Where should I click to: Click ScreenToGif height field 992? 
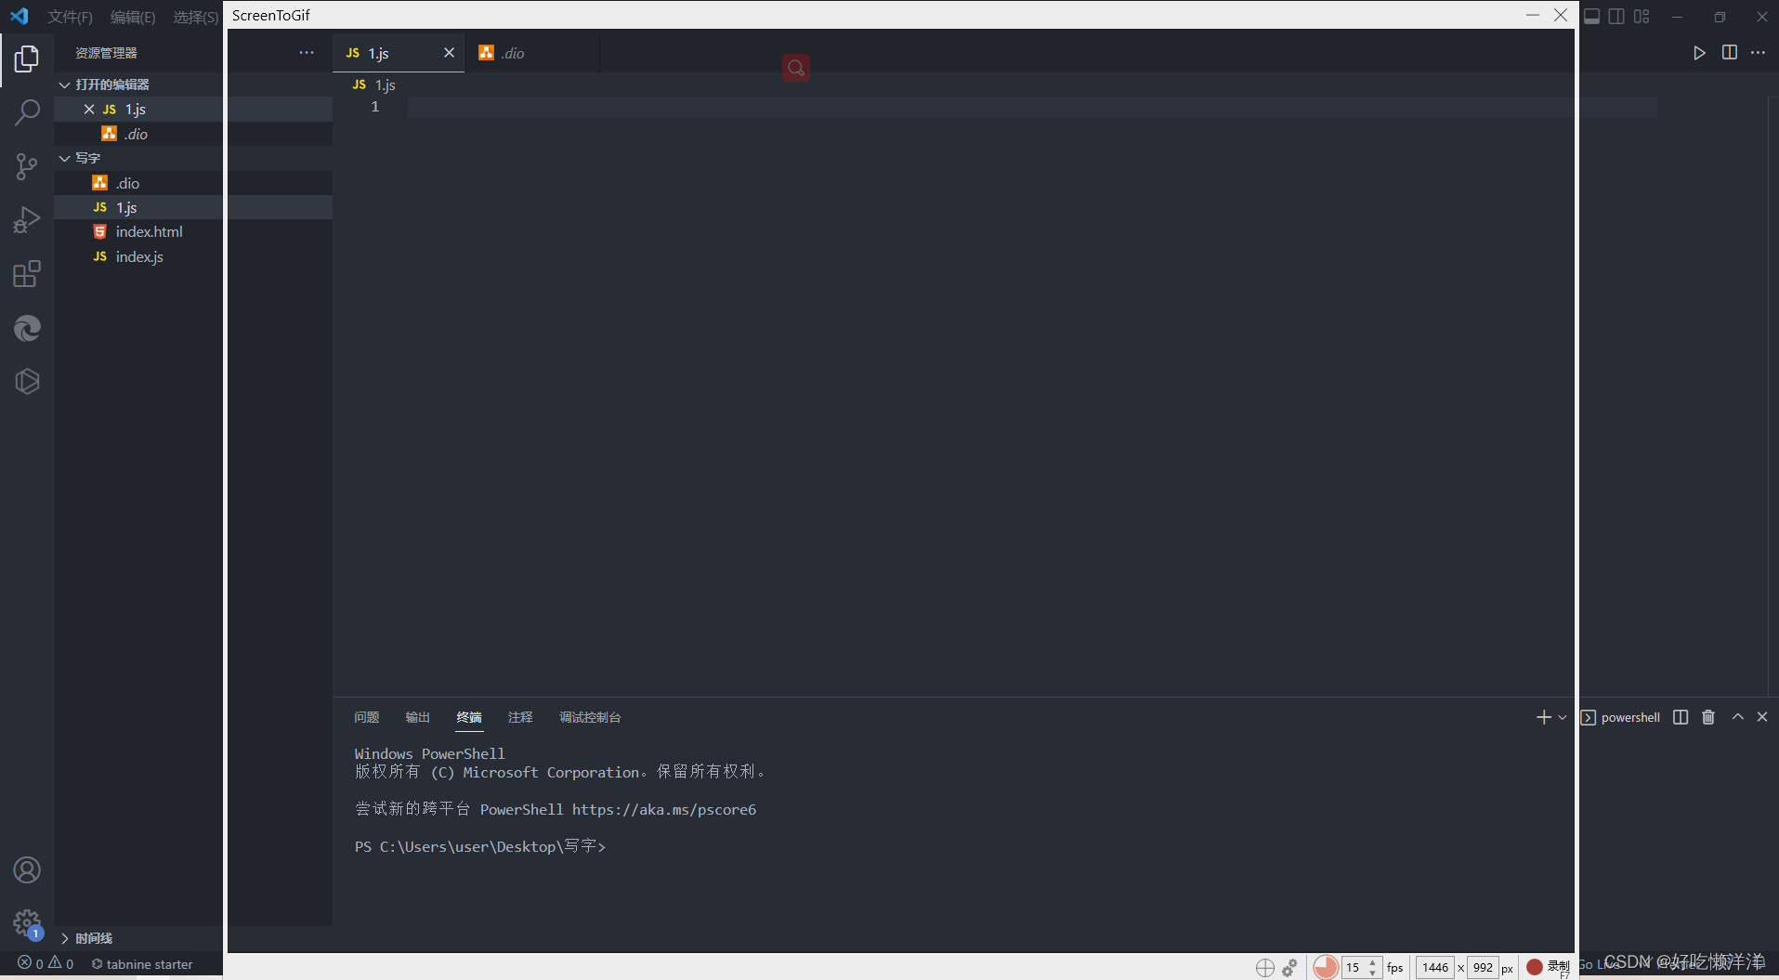tap(1483, 967)
